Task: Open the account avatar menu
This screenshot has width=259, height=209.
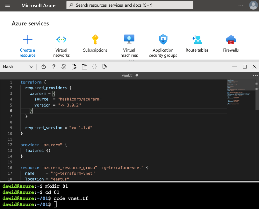Action: [x=253, y=5]
